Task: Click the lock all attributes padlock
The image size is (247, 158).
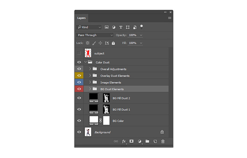Action: click(113, 43)
